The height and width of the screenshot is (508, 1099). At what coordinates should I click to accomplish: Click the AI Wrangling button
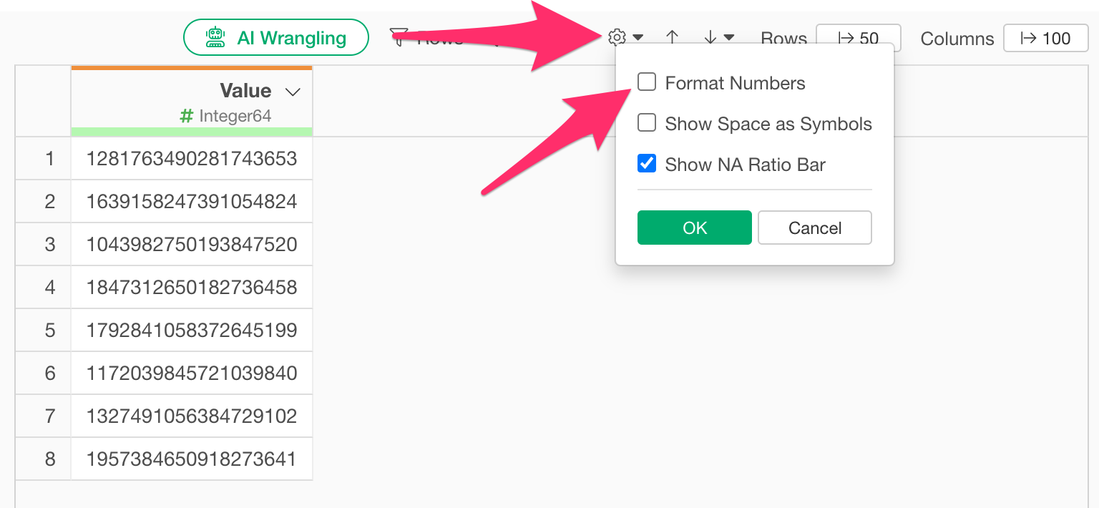pyautogui.click(x=276, y=37)
